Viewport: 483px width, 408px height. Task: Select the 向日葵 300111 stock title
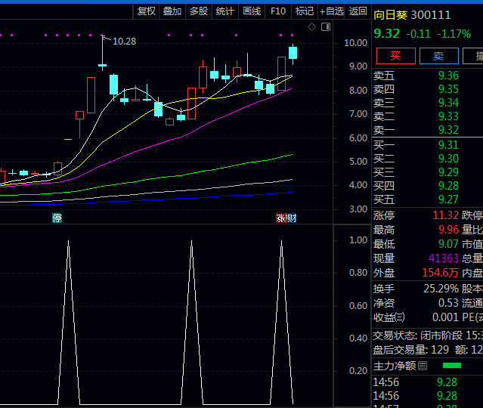point(412,15)
